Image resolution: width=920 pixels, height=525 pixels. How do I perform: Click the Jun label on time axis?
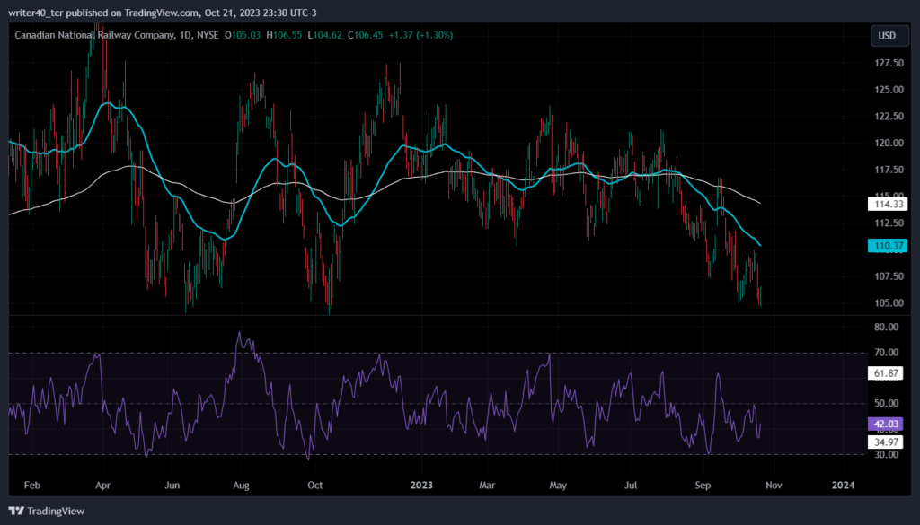[172, 486]
